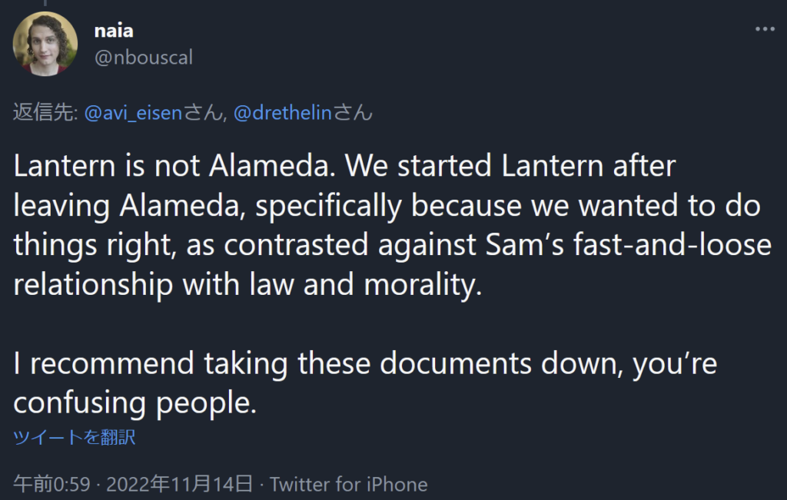Open the profile via display name naia
This screenshot has height=500, width=787.
[x=113, y=31]
